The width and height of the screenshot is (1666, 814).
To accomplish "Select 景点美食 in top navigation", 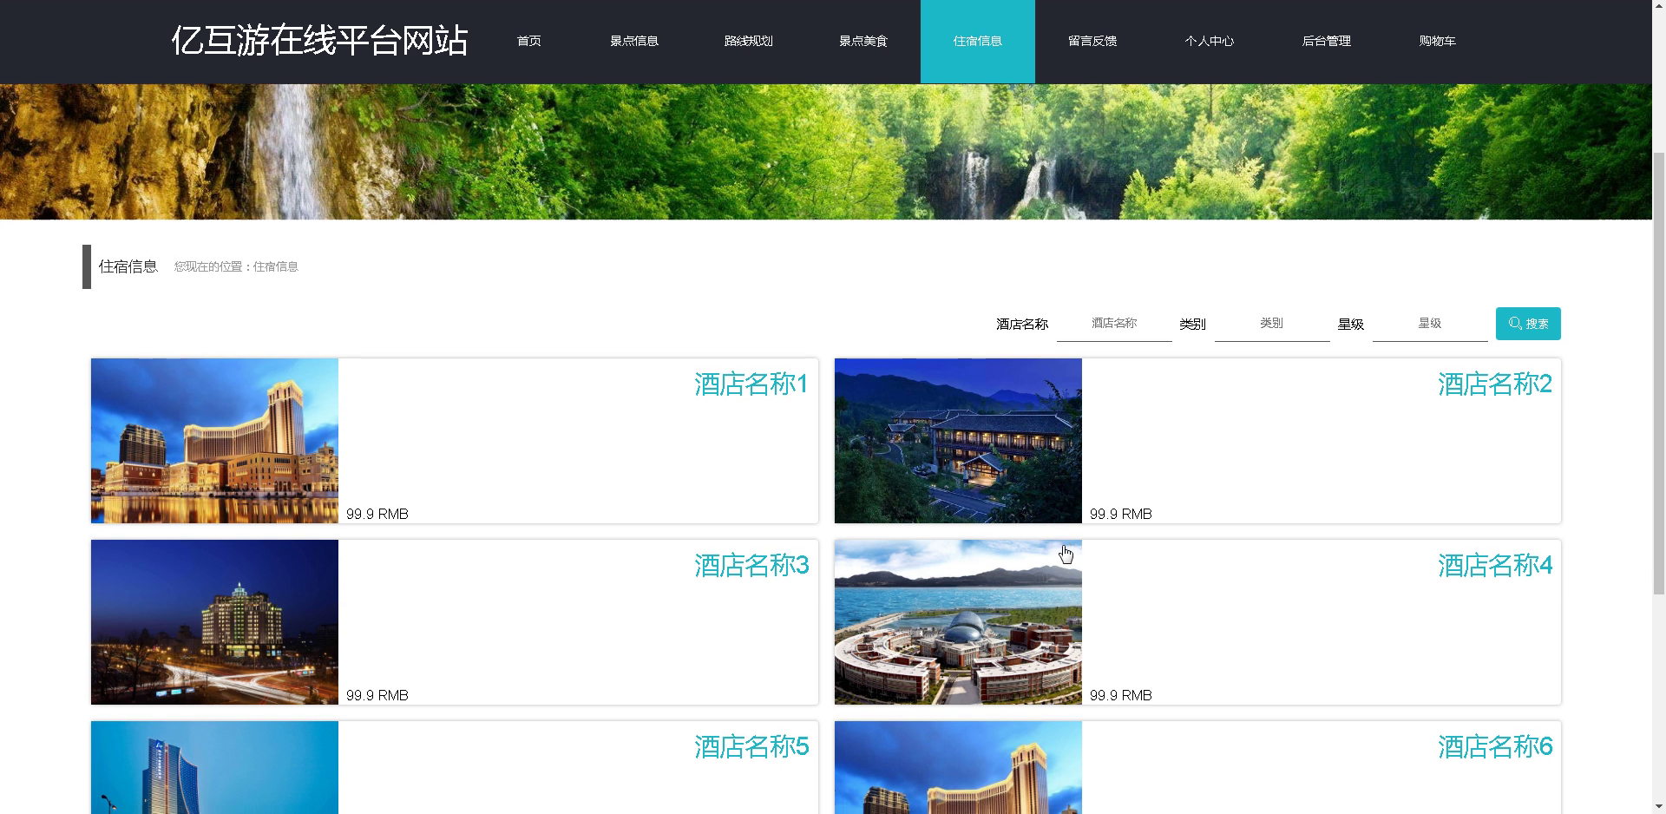I will pyautogui.click(x=863, y=41).
